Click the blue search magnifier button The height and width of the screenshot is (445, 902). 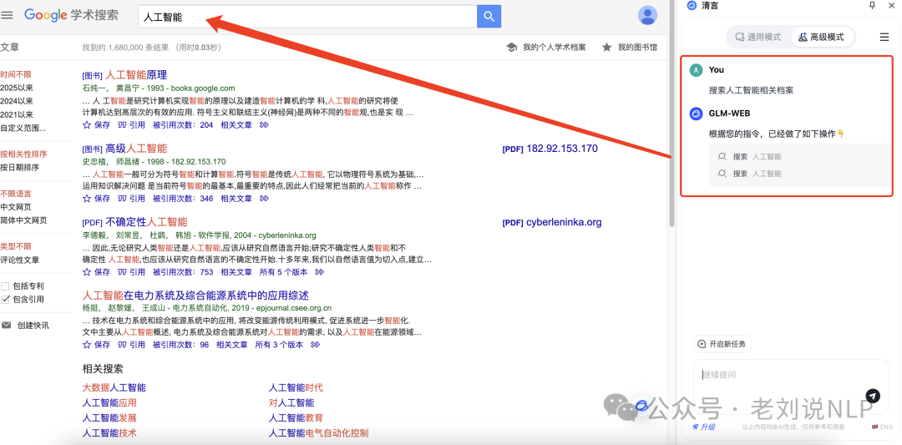(x=489, y=16)
